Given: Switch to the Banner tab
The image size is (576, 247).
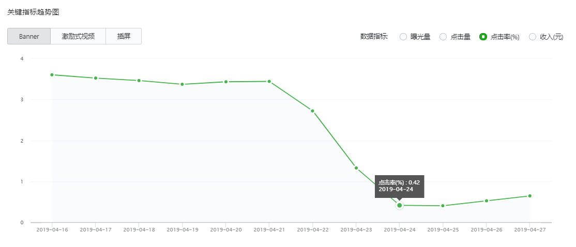Looking at the screenshot, I should pos(29,36).
